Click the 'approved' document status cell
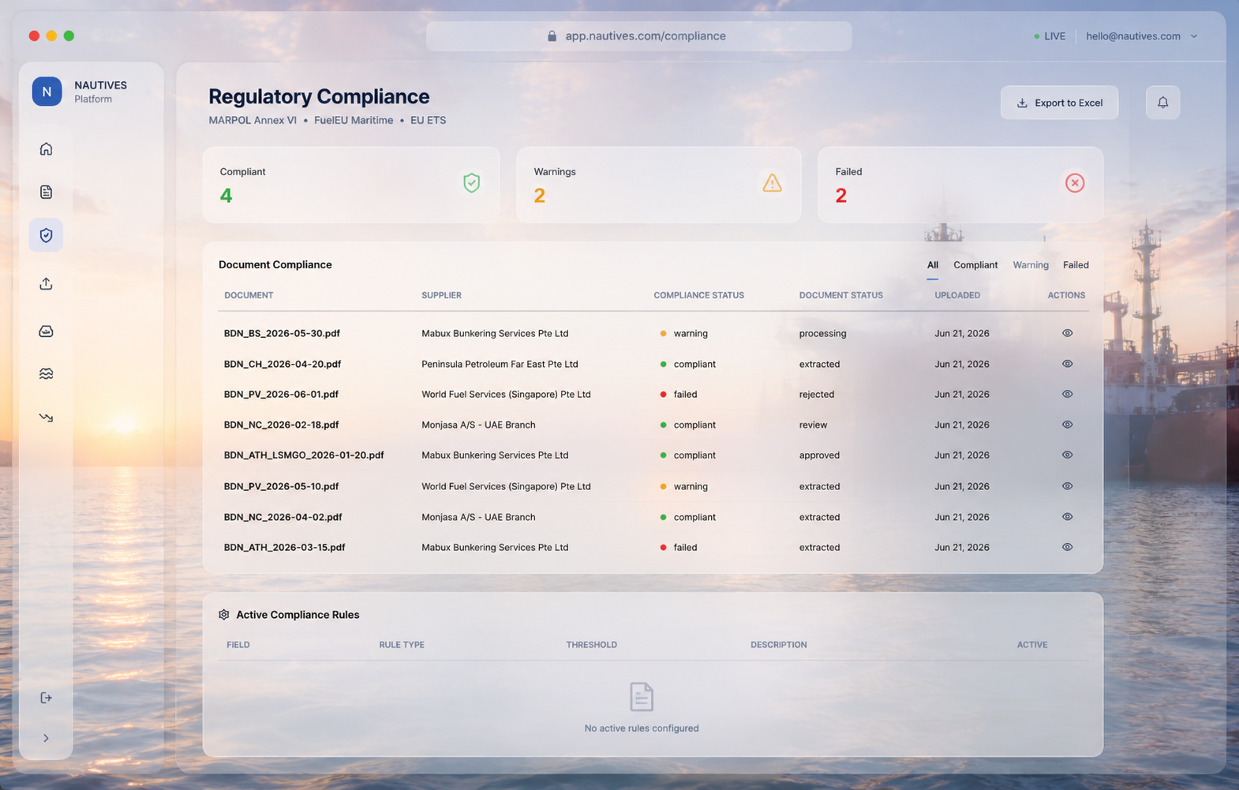 (819, 455)
